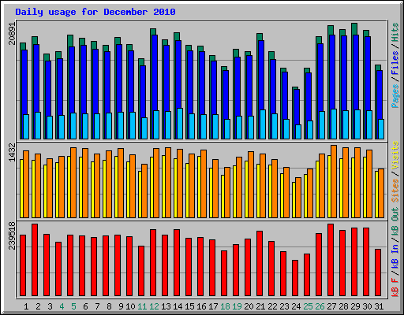Image resolution: width=404 pixels, height=315 pixels.
Task: Select weekend day 5 label
Action: point(73,306)
